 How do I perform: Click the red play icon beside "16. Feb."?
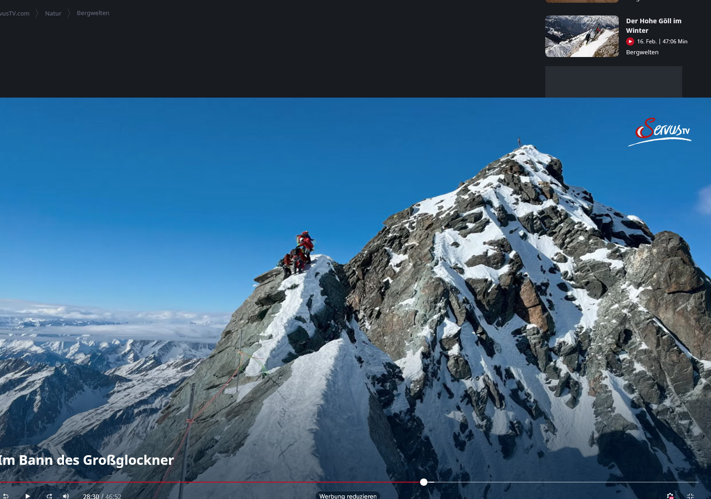(630, 42)
